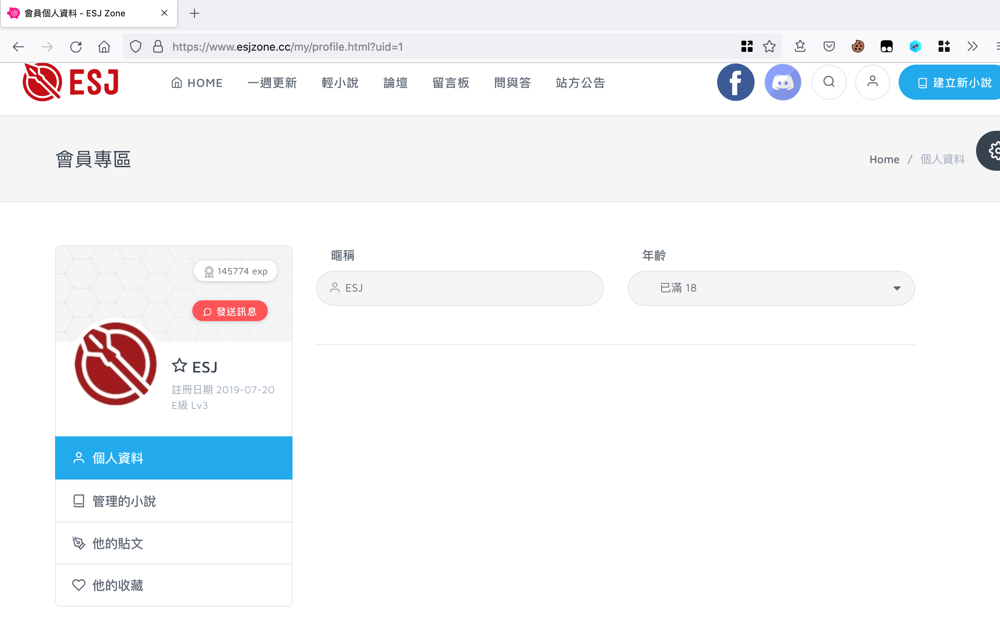
Task: Reload the page with refresh icon
Action: tap(76, 47)
